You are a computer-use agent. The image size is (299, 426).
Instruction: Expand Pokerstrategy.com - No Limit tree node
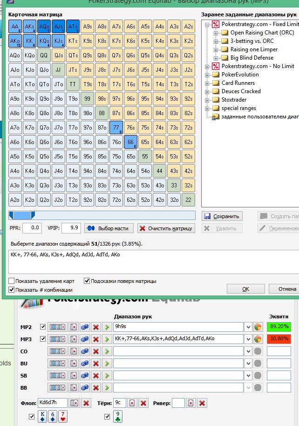coord(207,66)
